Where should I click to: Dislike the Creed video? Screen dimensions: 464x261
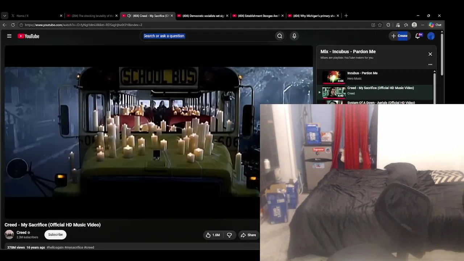pos(229,235)
